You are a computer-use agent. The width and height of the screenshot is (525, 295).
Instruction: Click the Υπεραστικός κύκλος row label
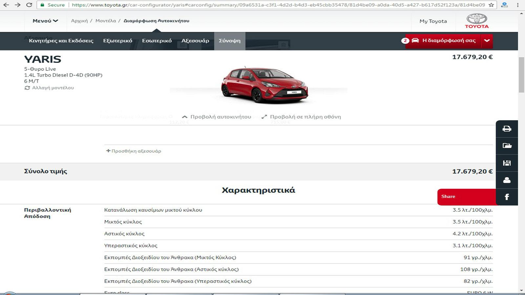point(131,246)
